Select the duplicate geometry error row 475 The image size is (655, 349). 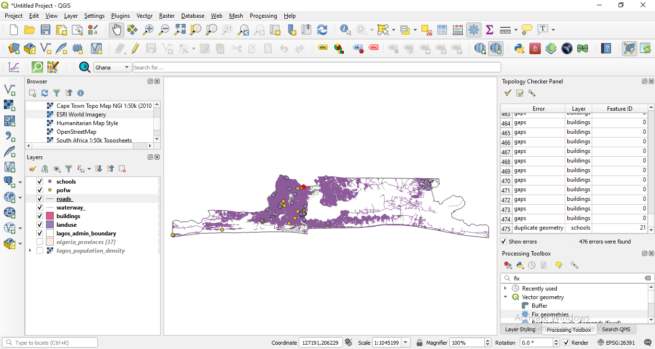pyautogui.click(x=574, y=228)
